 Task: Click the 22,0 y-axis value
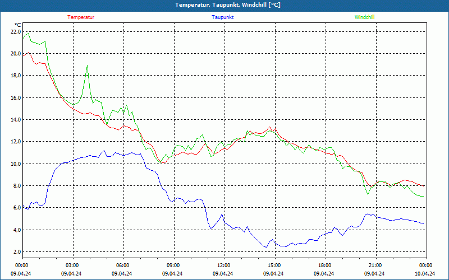(16, 32)
